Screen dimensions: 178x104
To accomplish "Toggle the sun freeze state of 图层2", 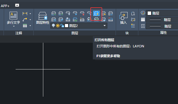I will 58,26.
